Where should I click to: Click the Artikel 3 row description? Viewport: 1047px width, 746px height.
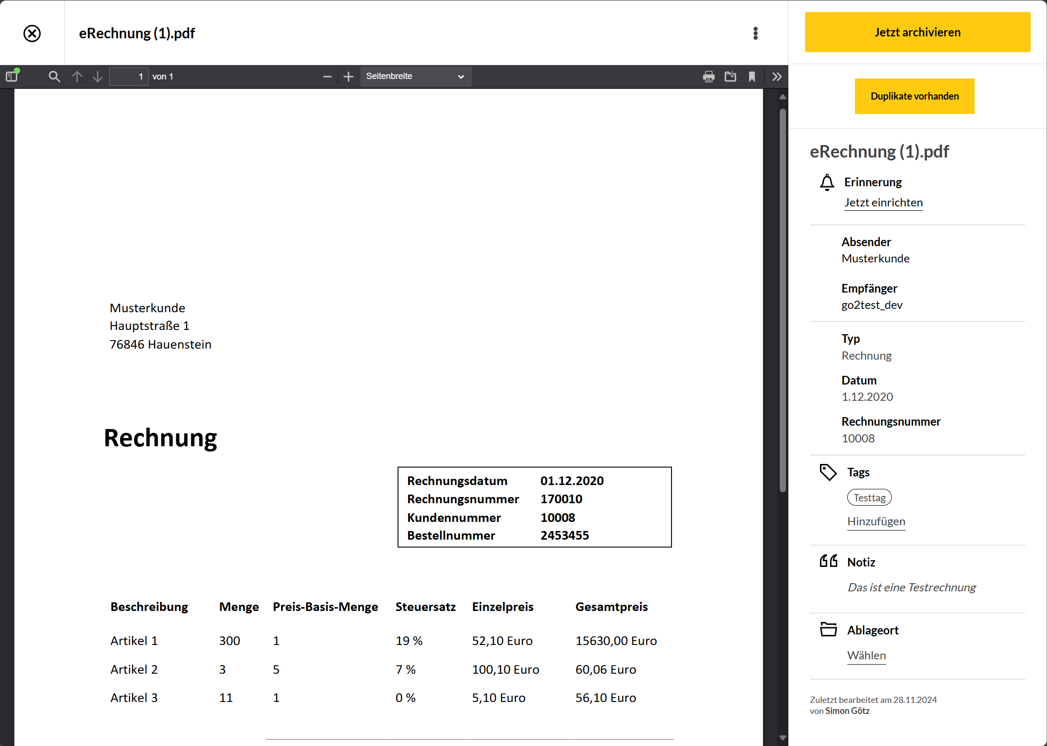click(x=134, y=698)
